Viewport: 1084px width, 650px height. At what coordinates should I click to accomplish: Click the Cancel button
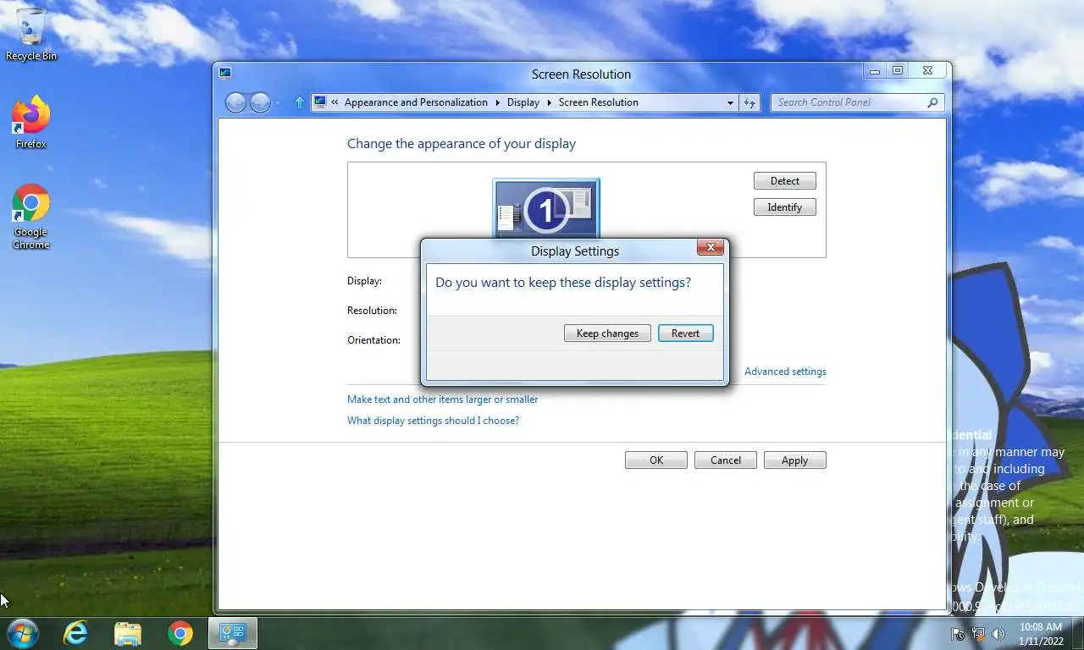coord(726,460)
